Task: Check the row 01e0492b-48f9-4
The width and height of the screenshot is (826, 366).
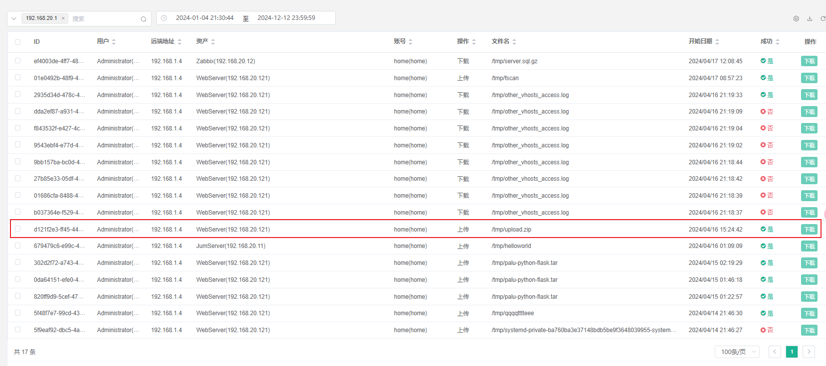Action: [x=18, y=78]
